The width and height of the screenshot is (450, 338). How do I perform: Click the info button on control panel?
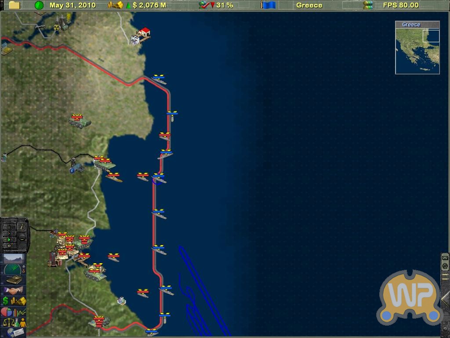click(x=22, y=227)
